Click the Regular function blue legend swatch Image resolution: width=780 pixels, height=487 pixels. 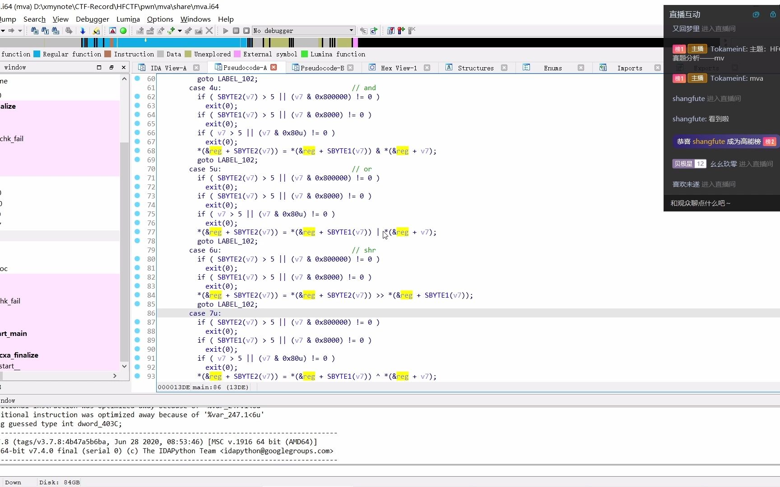37,54
